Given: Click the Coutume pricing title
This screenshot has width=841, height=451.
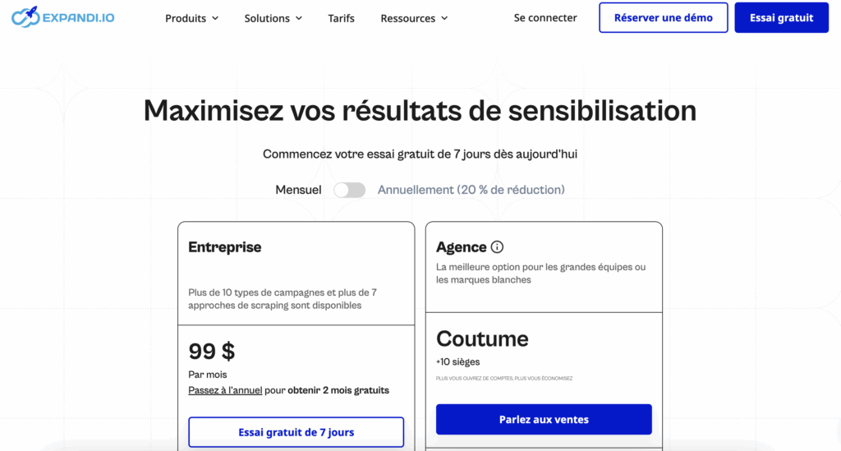Looking at the screenshot, I should click(x=482, y=338).
